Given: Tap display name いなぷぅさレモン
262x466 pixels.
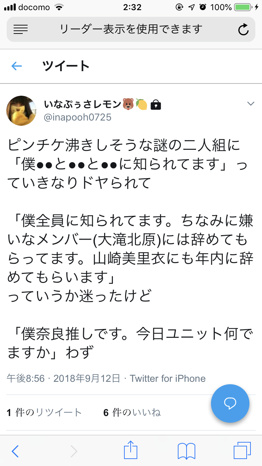Looking at the screenshot, I should pyautogui.click(x=82, y=104).
